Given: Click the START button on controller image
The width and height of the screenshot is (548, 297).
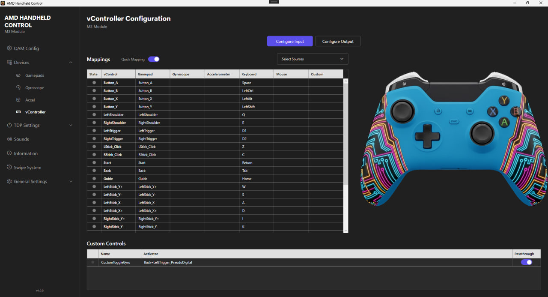Looking at the screenshot, I should coord(454,122).
